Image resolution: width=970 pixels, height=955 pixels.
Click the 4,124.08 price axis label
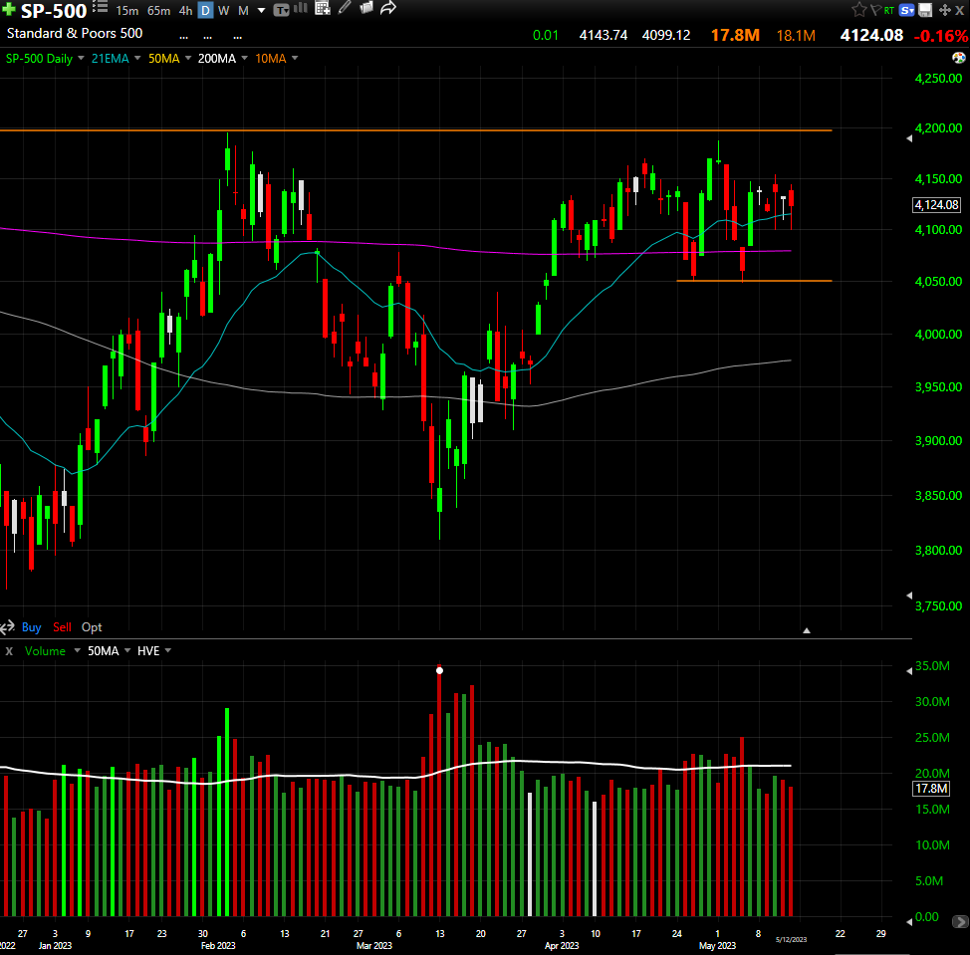(936, 205)
